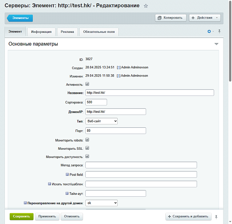Screen dimensions: 232x224
Task: Toggle the Мониторить доступность checkbox
Action: click(x=87, y=156)
